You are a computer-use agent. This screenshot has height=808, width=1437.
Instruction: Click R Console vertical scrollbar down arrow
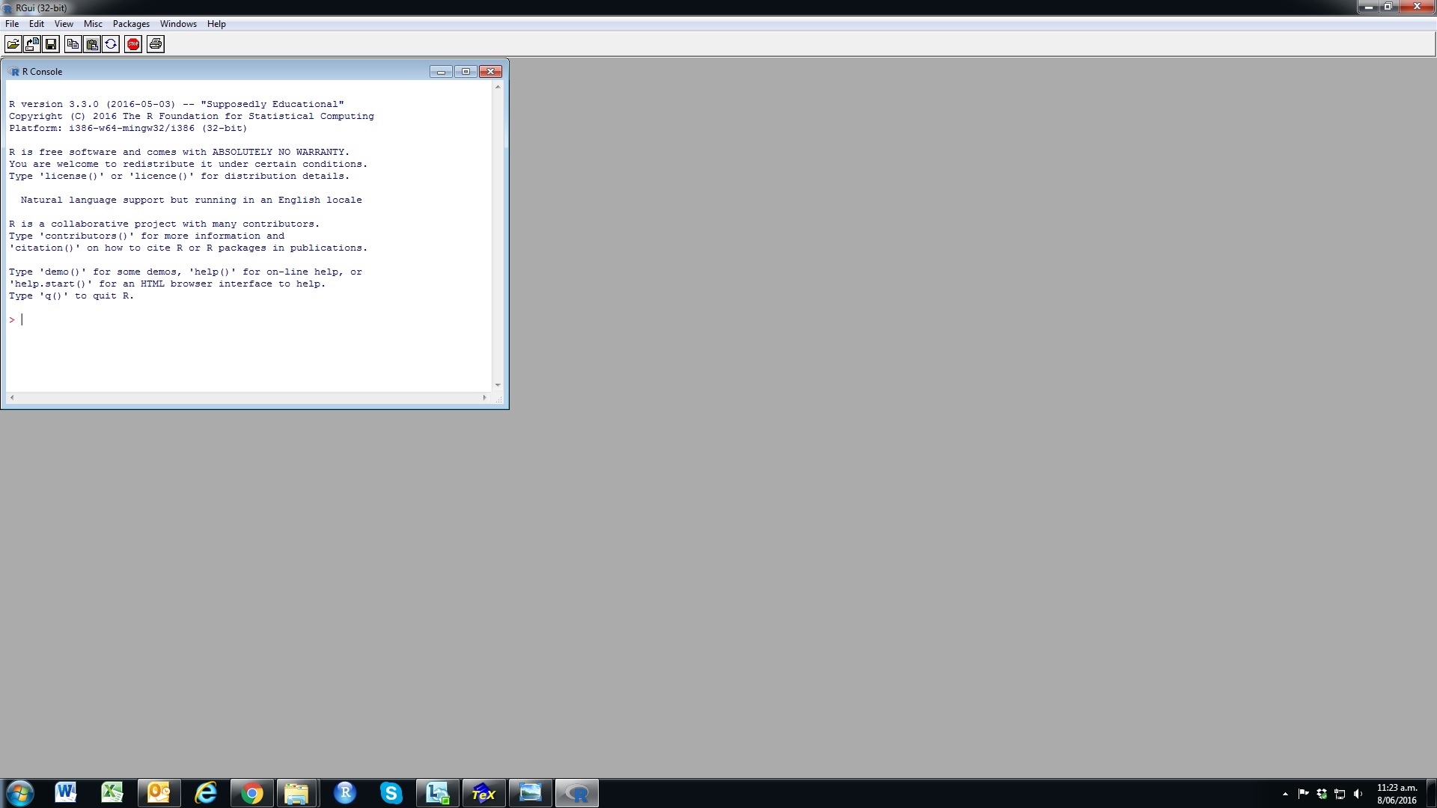coord(498,385)
